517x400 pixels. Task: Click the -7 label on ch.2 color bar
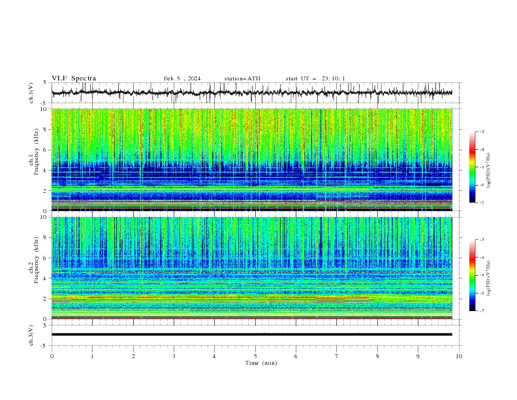pyautogui.click(x=482, y=311)
